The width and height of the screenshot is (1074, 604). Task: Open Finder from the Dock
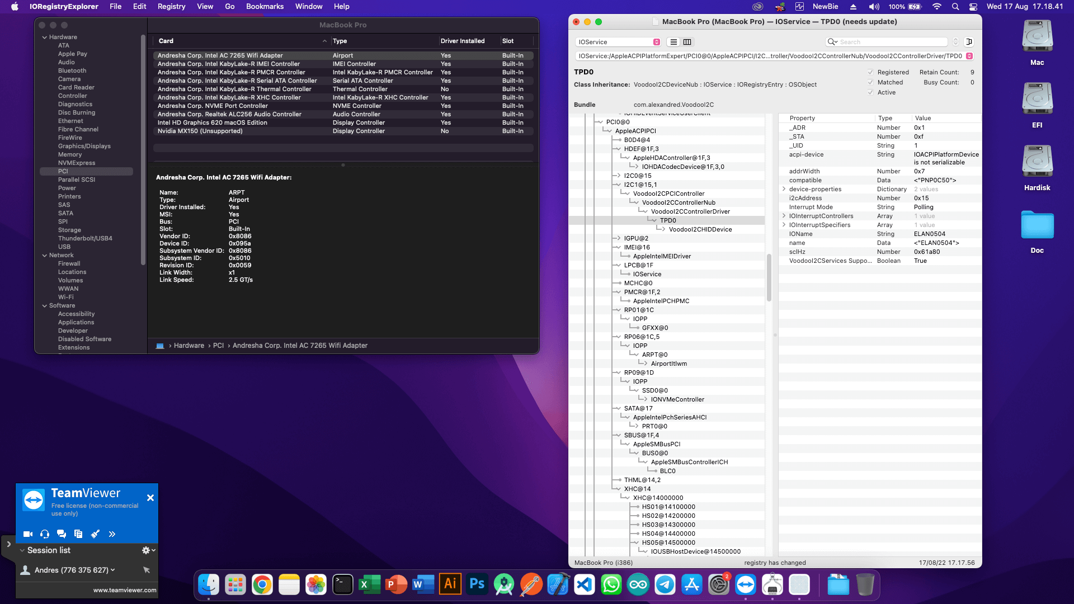point(209,585)
